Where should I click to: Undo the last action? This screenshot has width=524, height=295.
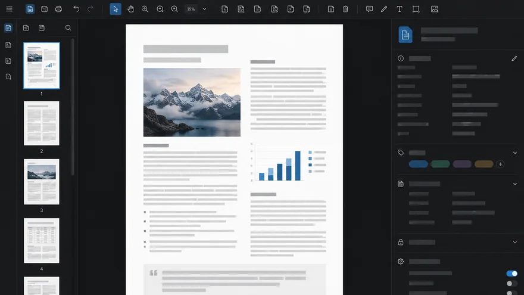pyautogui.click(x=76, y=9)
